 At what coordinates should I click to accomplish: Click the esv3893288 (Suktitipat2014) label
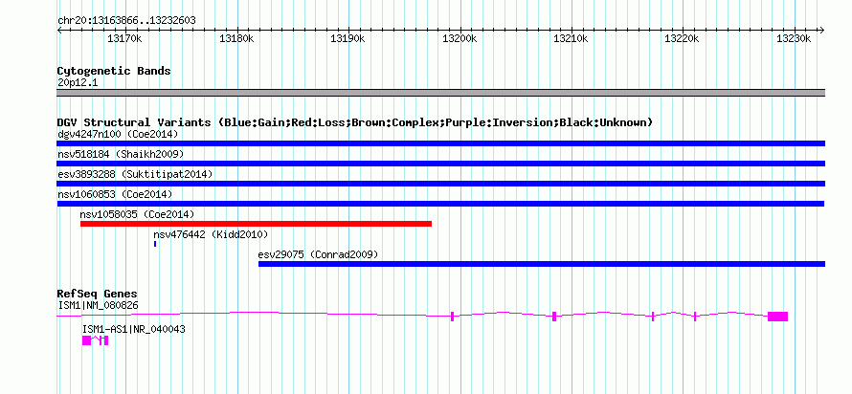(135, 174)
